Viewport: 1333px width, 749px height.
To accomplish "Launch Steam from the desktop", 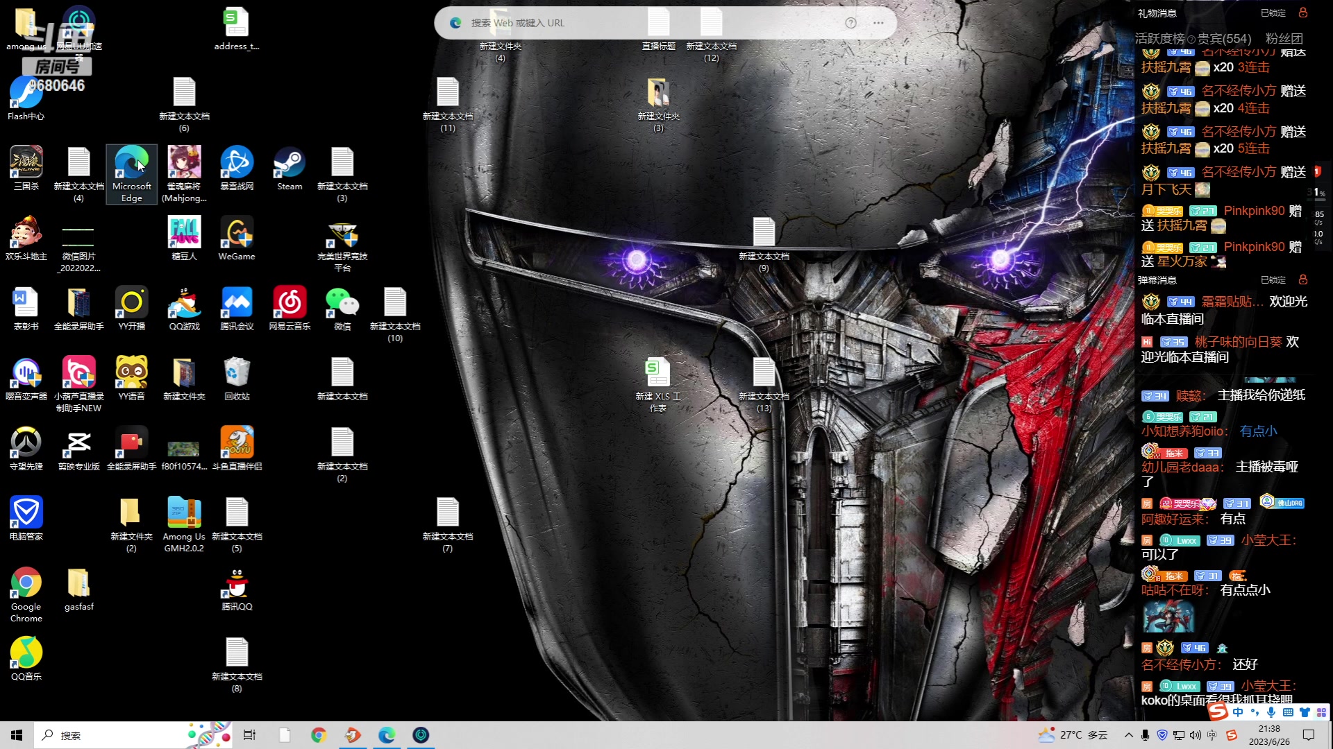I will 290,169.
